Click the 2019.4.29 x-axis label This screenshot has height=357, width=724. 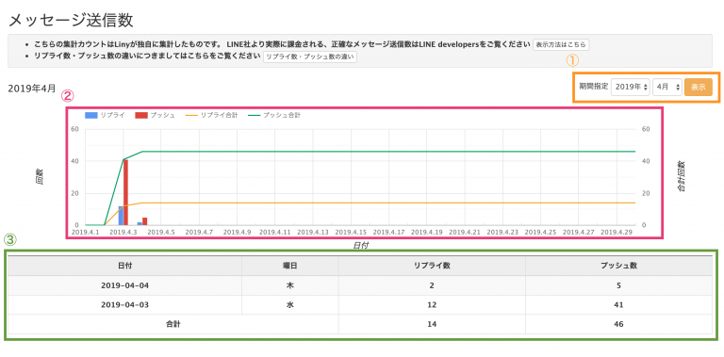tap(617, 232)
